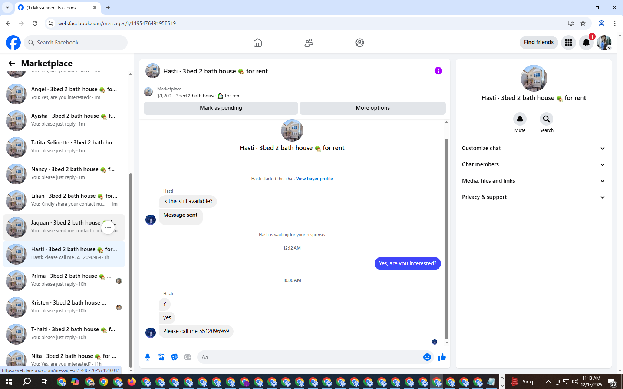Click the browser address bar URL

tap(117, 23)
